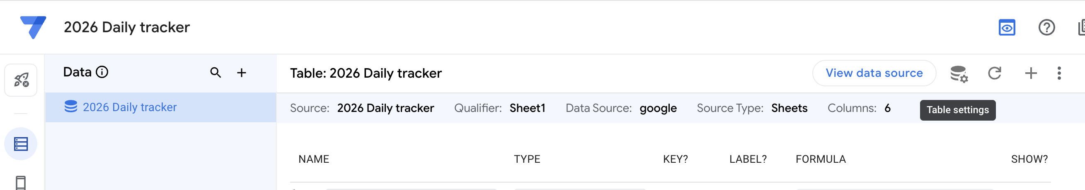Click the FORMULA column header
1085x190 pixels.
[x=821, y=159]
